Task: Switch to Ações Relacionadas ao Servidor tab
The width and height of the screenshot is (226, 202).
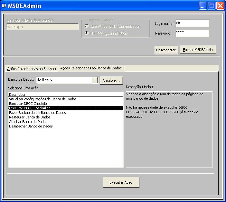Action: pyautogui.click(x=32, y=68)
